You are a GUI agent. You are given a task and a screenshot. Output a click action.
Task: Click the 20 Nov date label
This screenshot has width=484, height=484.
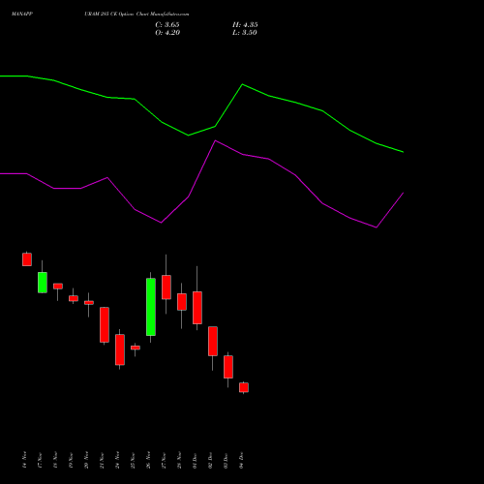point(87,460)
